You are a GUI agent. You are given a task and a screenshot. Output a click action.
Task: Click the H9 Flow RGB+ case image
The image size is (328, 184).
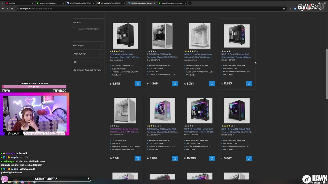click(x=200, y=110)
